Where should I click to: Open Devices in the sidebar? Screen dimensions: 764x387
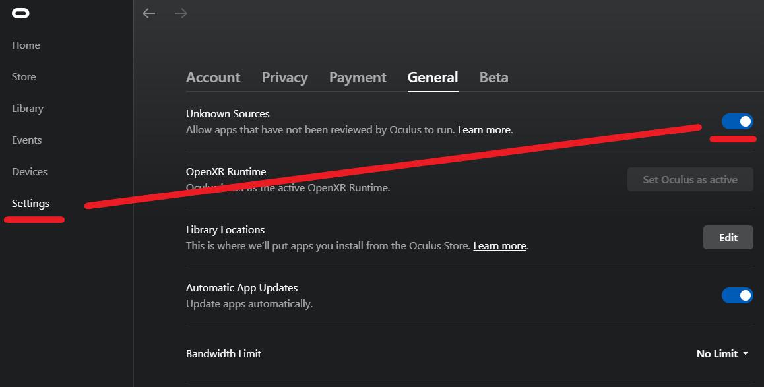pyautogui.click(x=30, y=172)
